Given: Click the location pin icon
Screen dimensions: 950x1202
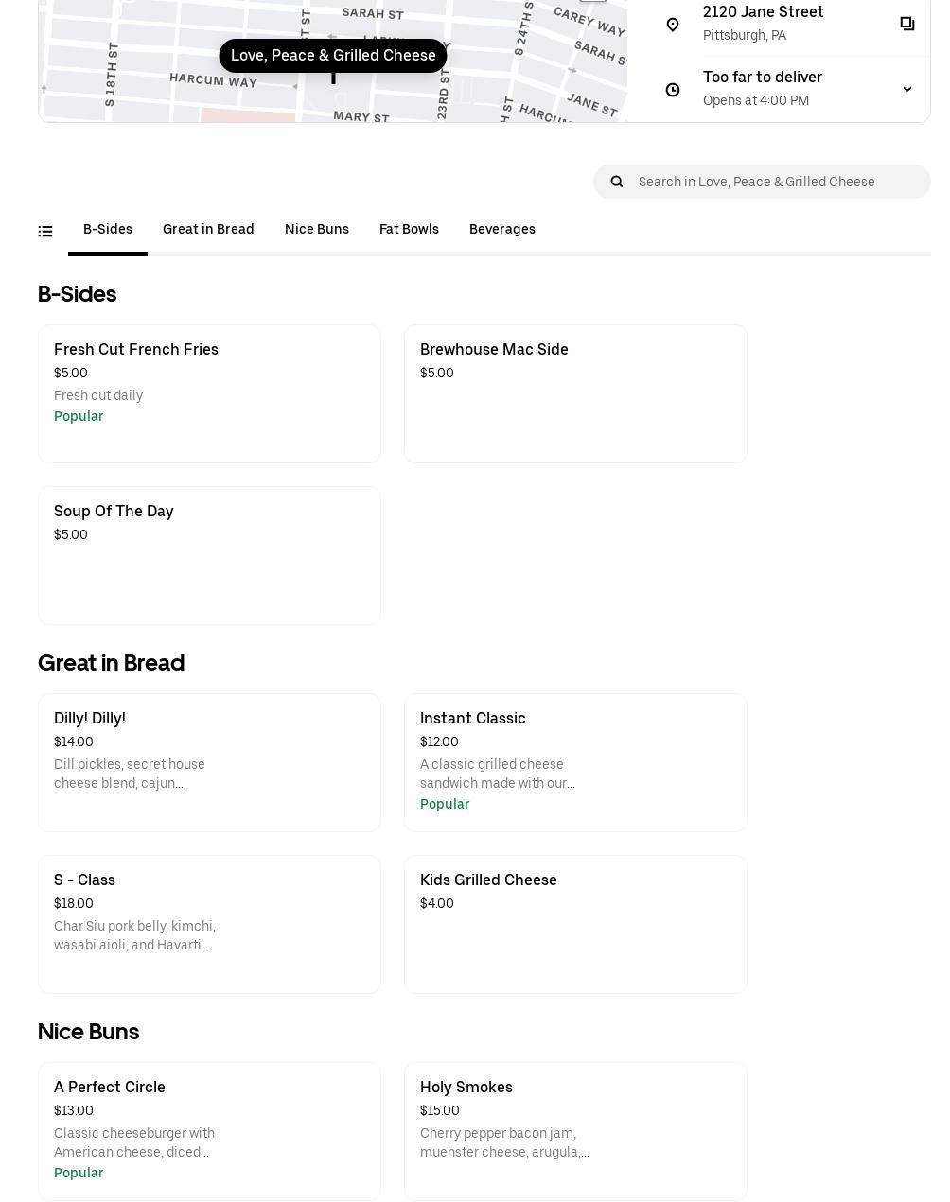Looking at the screenshot, I should pyautogui.click(x=673, y=25).
